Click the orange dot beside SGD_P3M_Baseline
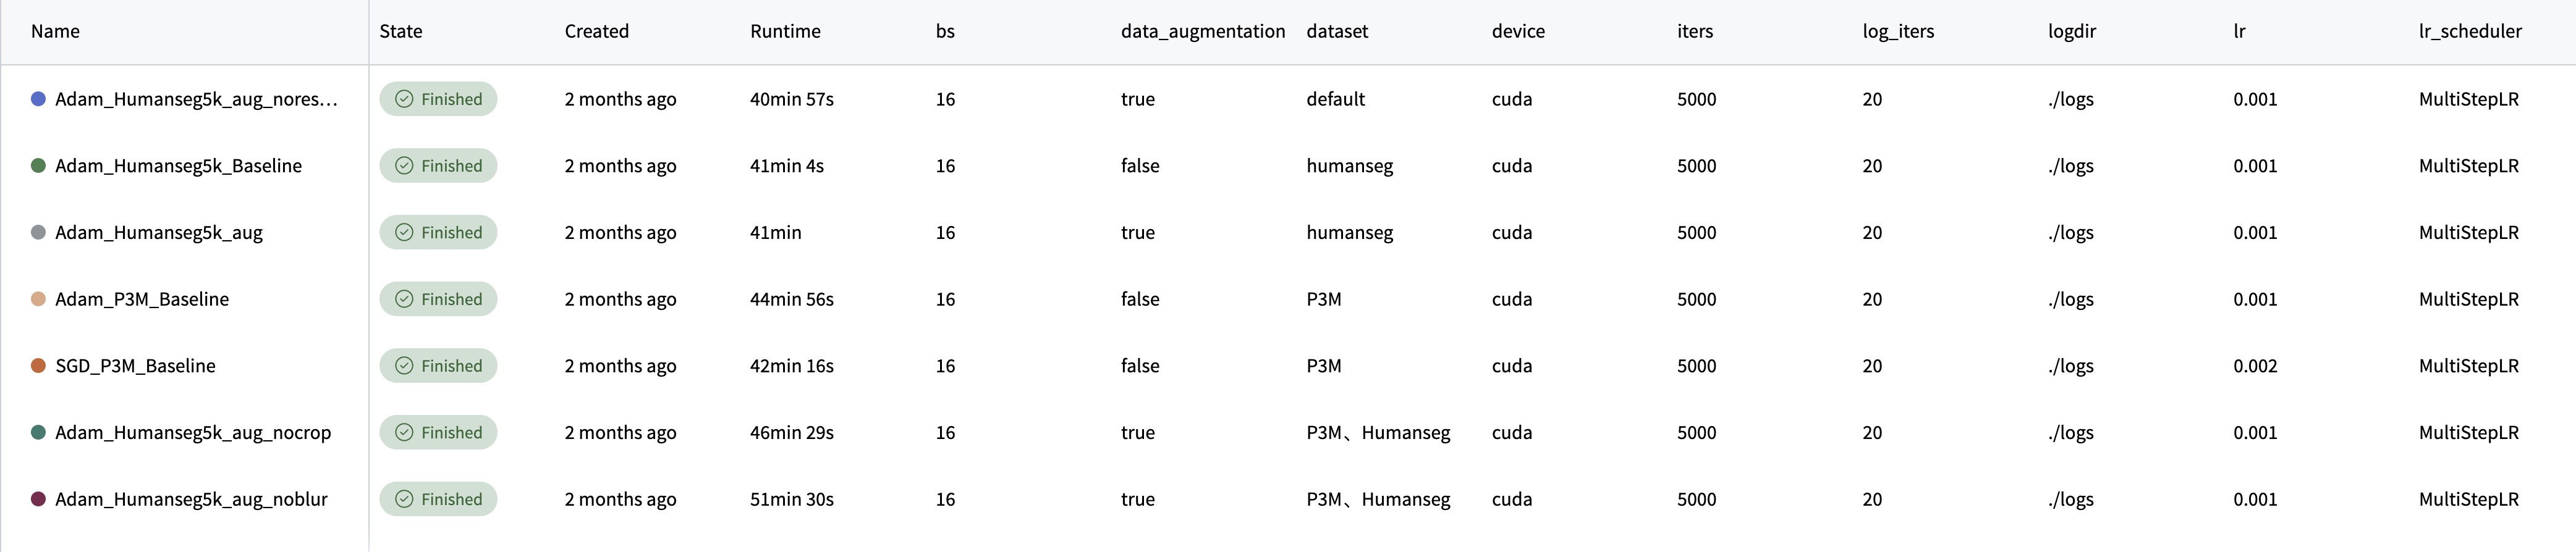 tap(38, 366)
